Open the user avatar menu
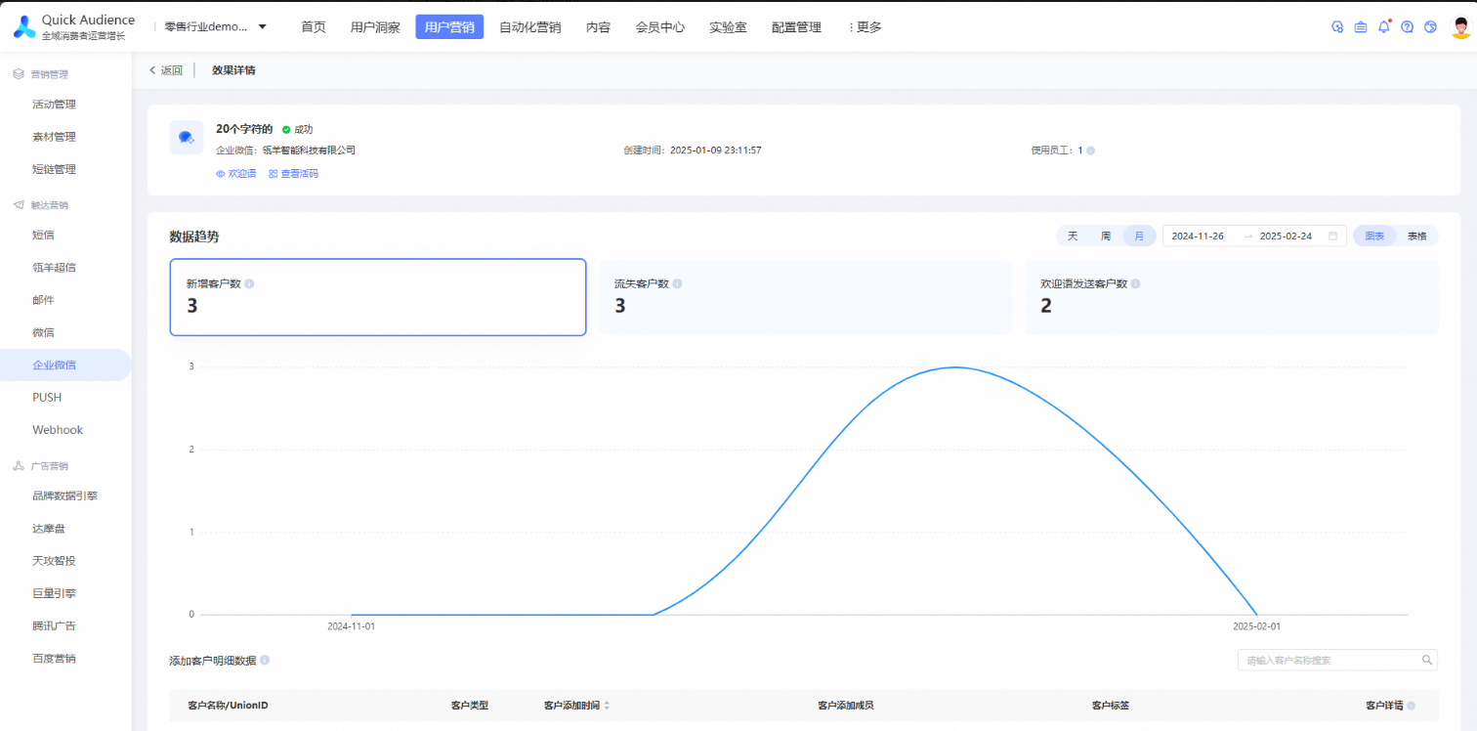1477x731 pixels. [1459, 27]
